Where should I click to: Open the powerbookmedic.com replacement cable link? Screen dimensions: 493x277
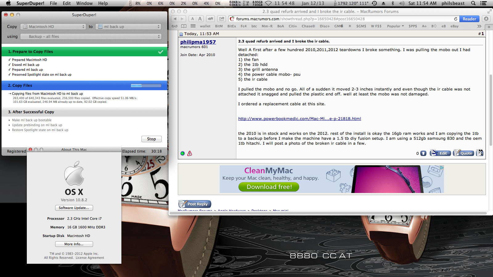tap(299, 119)
